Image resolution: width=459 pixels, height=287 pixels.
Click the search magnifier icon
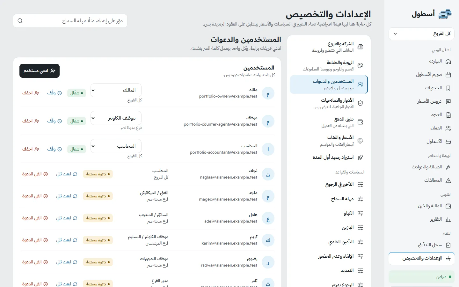click(20, 21)
